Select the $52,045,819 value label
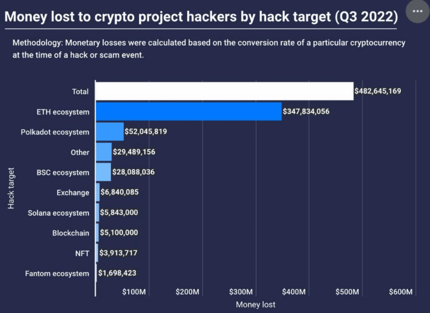Screen dimensions: 430x313 [146, 132]
